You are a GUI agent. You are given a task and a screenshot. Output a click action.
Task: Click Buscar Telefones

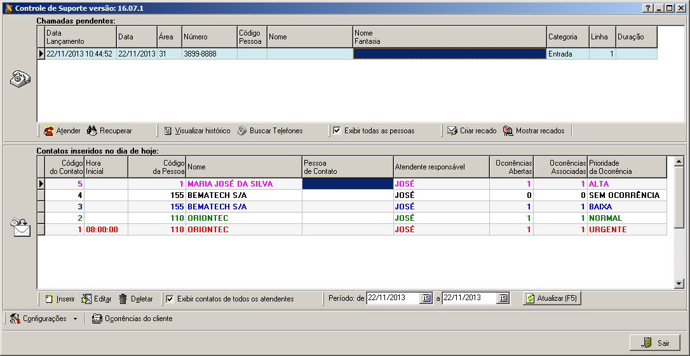(x=270, y=131)
